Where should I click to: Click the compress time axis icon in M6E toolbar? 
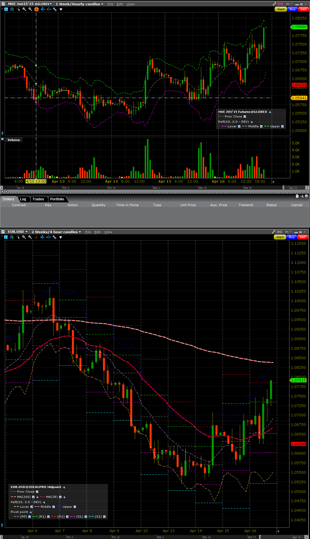(48, 9)
